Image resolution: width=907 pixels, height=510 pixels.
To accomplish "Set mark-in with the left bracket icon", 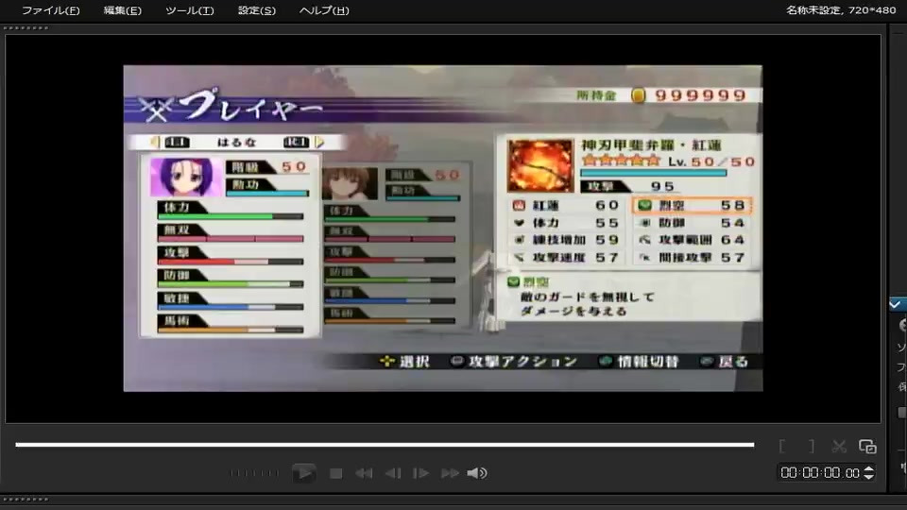I will point(782,447).
